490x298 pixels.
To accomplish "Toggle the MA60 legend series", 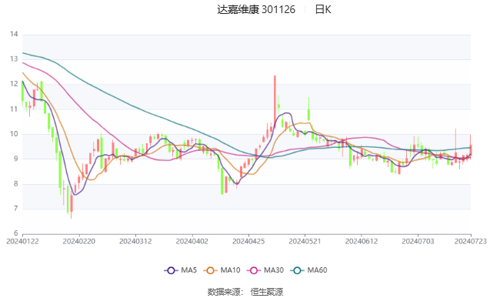I will pyautogui.click(x=308, y=270).
